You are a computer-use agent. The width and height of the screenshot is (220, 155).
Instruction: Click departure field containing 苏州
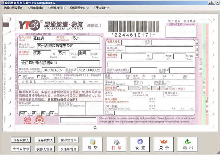[86, 38]
